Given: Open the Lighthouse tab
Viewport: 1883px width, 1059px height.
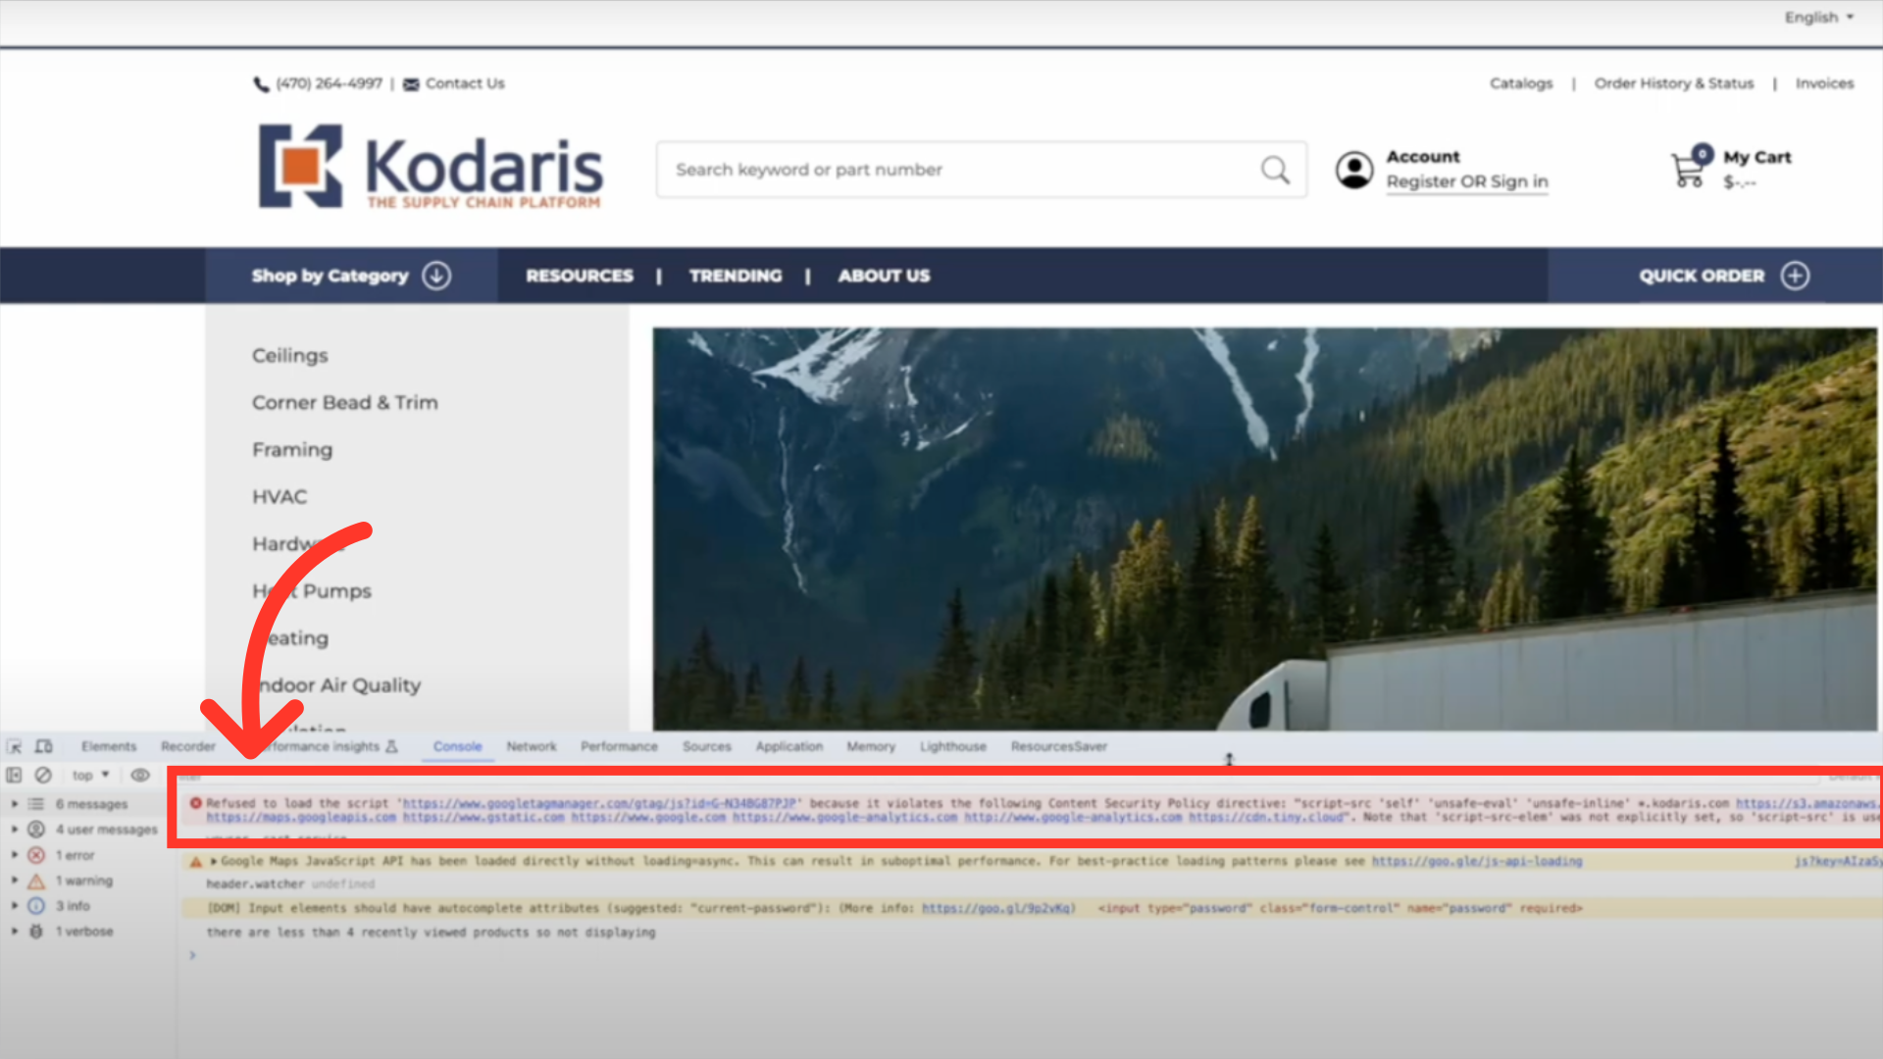Looking at the screenshot, I should [x=952, y=746].
